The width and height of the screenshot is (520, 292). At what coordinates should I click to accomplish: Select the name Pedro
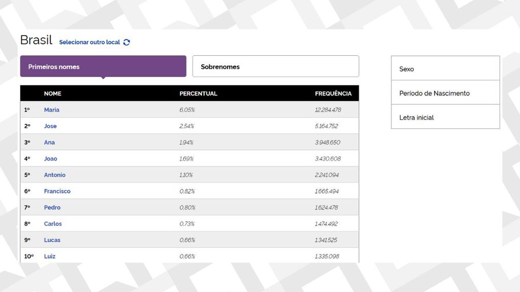coord(52,207)
